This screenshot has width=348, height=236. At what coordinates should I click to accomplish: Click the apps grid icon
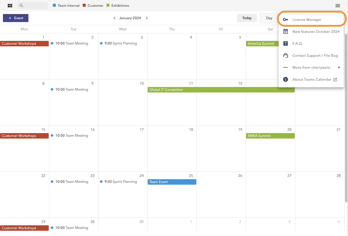click(10, 6)
